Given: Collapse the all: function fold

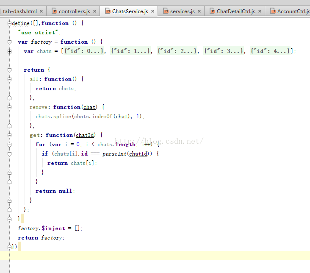Looking at the screenshot, I should (9, 79).
